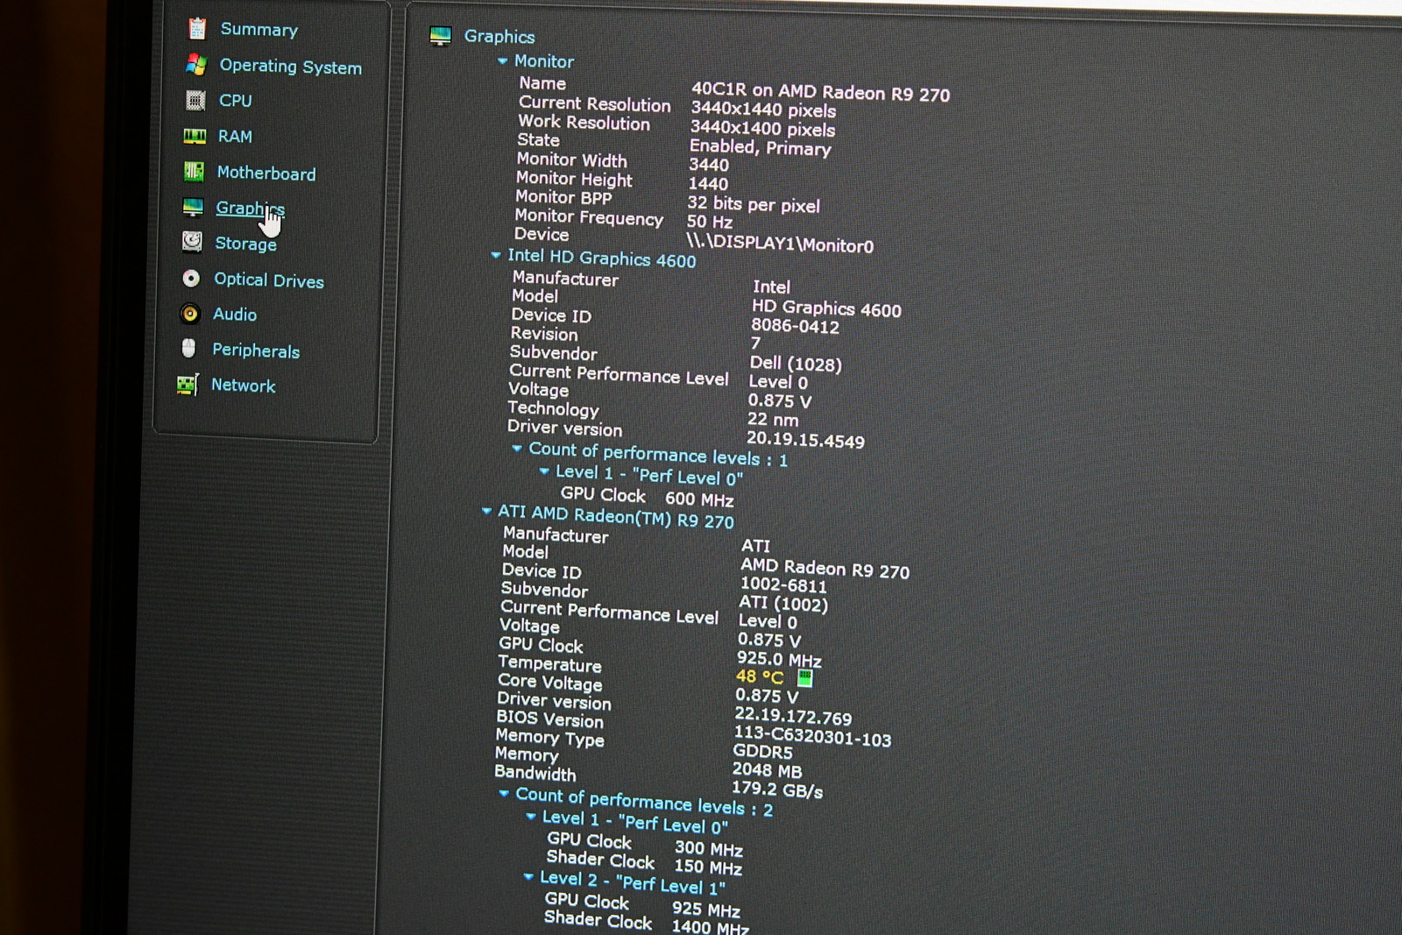Click the Shader Clock value 150 MHz
The image size is (1402, 935).
[708, 867]
